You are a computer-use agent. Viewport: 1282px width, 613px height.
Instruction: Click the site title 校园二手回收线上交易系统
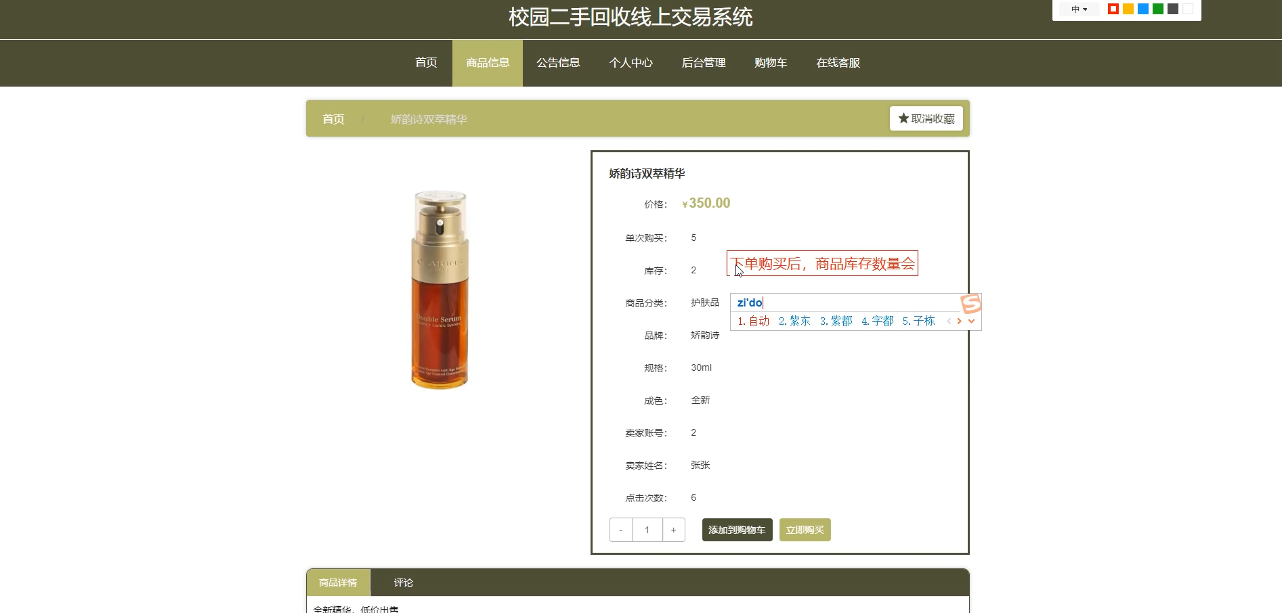pyautogui.click(x=631, y=17)
